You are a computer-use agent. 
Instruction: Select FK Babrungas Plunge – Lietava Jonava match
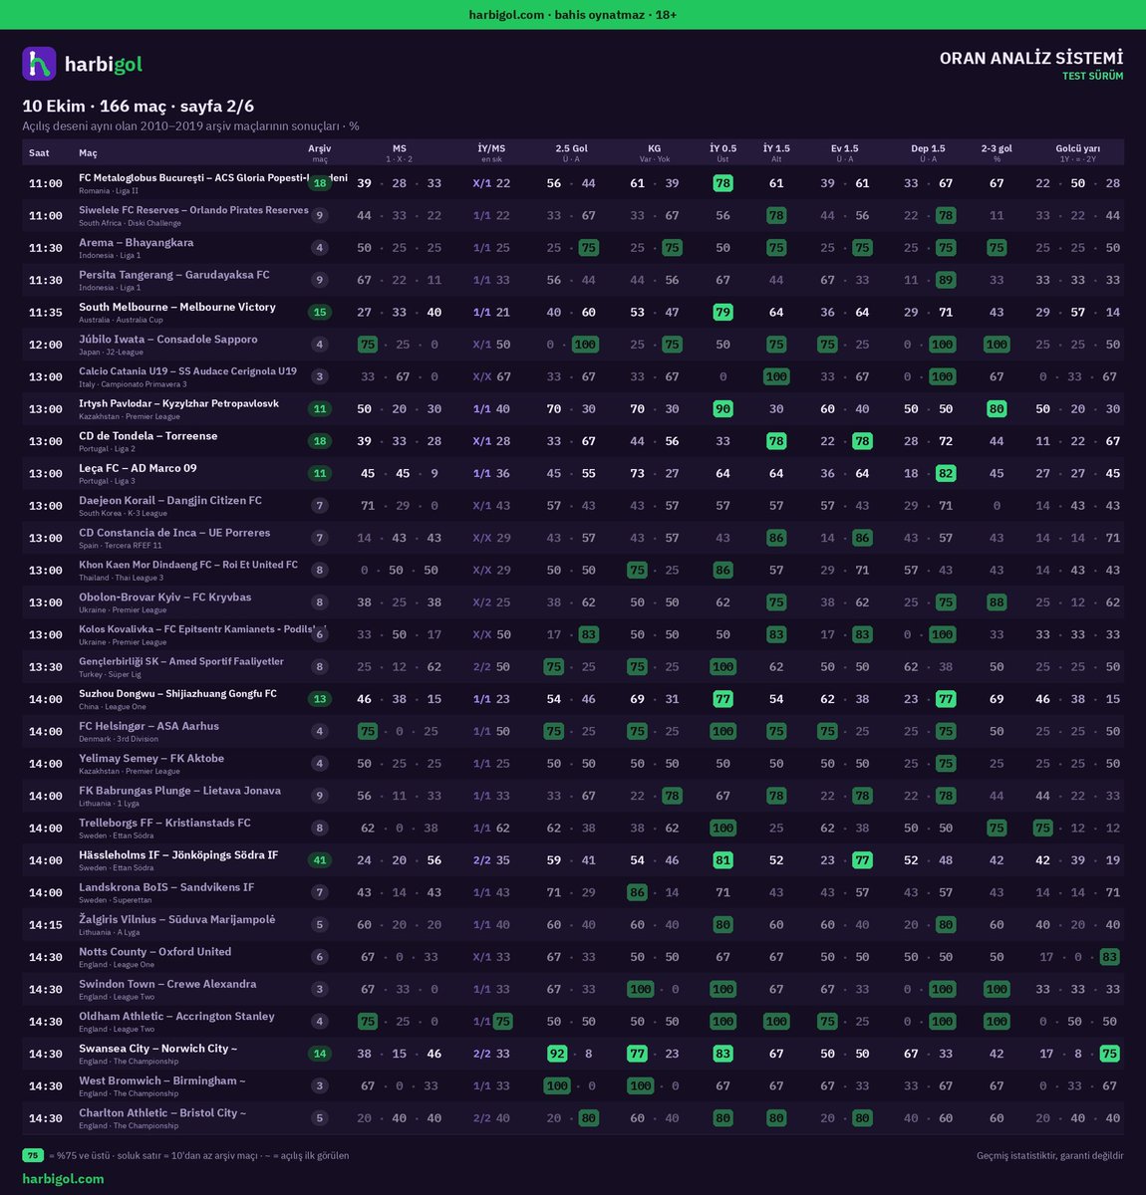(573, 796)
